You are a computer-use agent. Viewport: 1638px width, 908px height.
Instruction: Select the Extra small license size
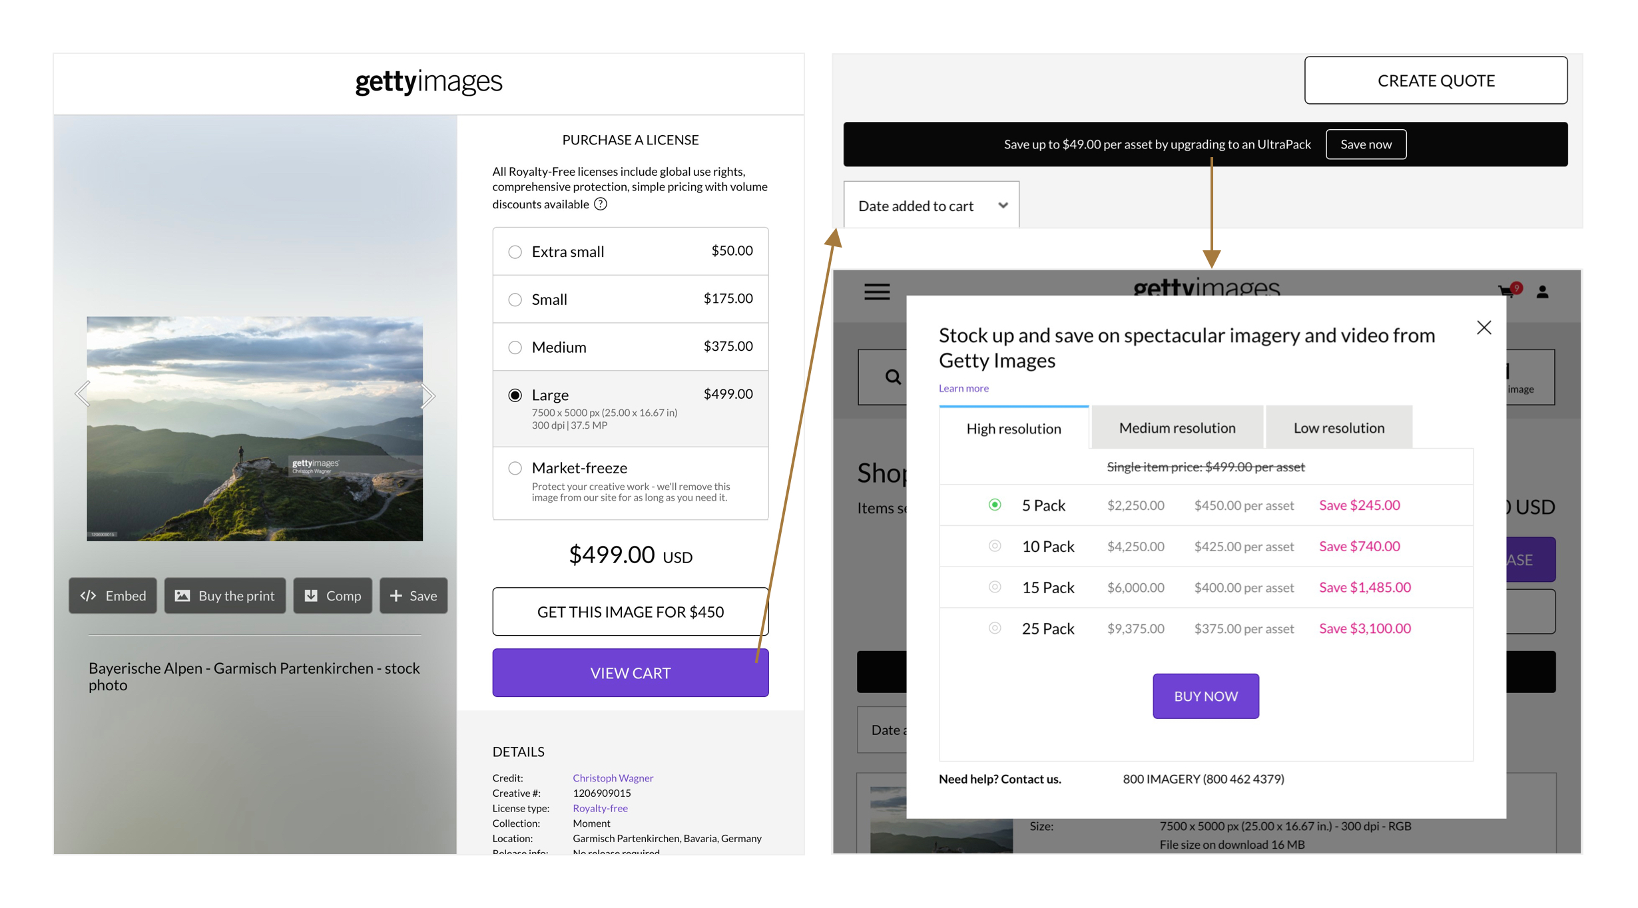(515, 252)
